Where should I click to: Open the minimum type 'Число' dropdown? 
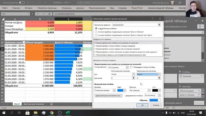tap(133, 74)
